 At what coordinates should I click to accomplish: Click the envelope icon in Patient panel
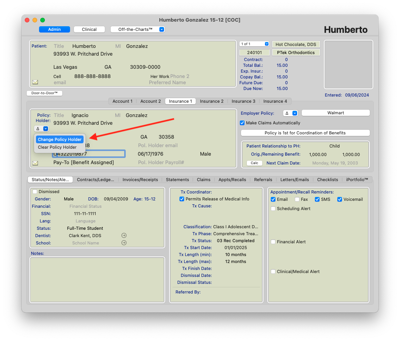point(35,82)
